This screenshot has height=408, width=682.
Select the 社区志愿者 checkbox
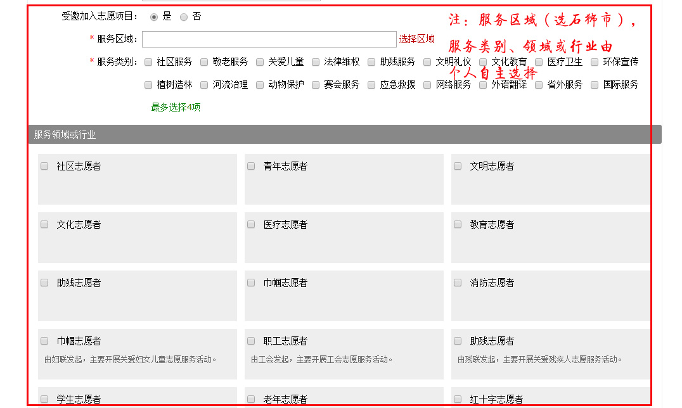click(44, 166)
